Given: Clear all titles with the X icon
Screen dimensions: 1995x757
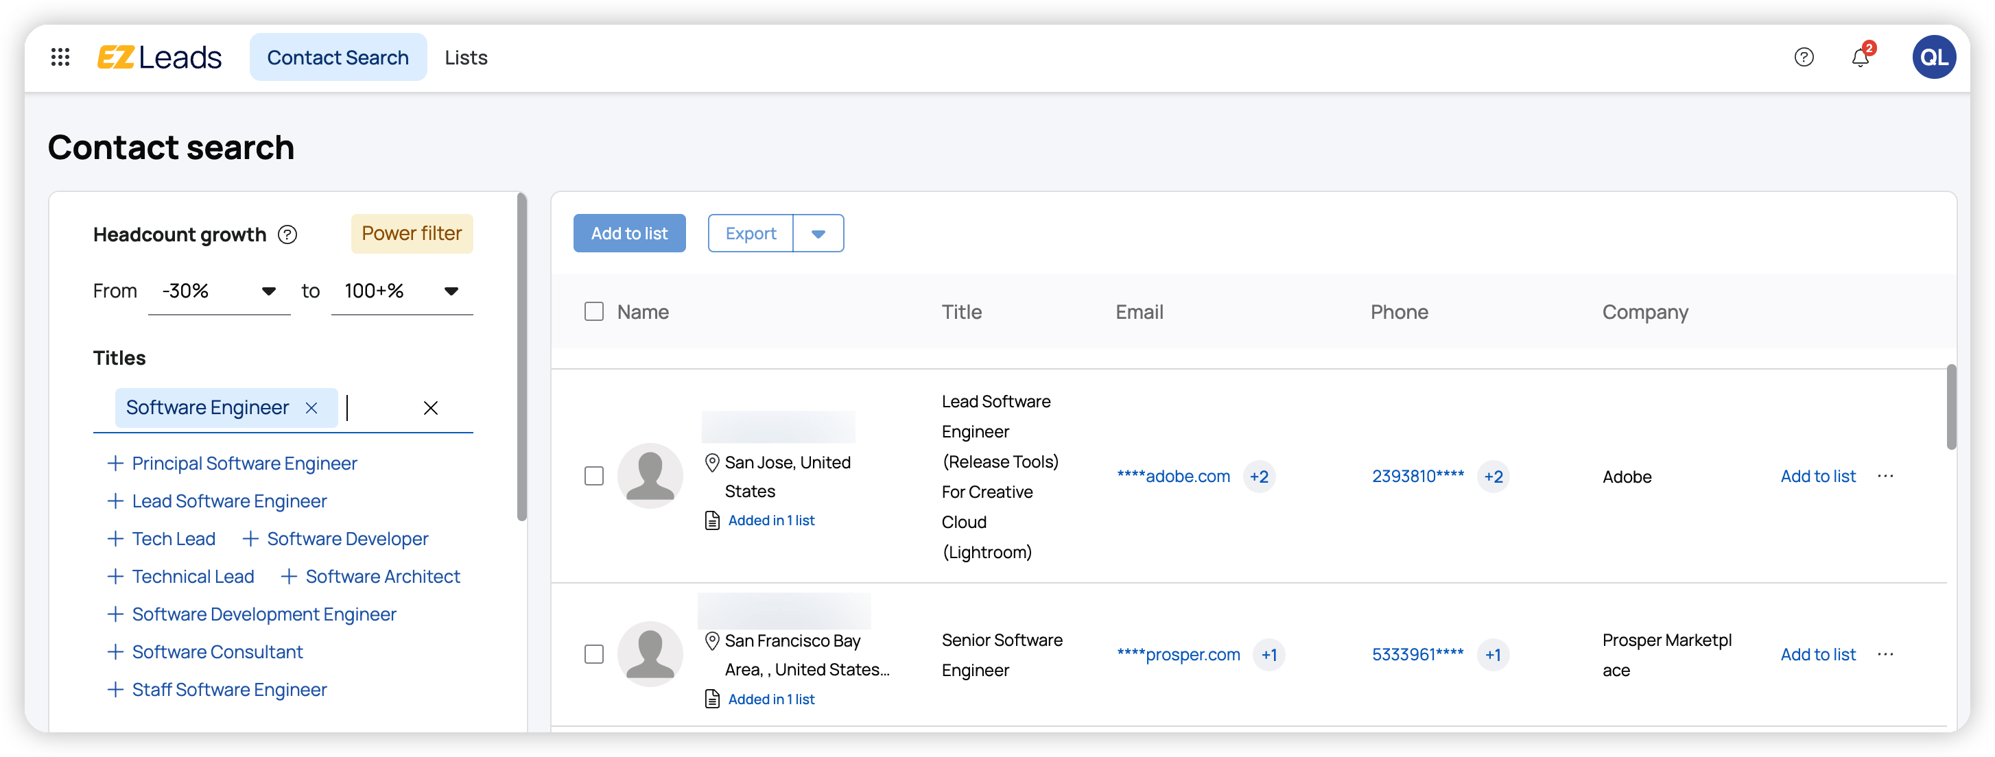Looking at the screenshot, I should [431, 408].
